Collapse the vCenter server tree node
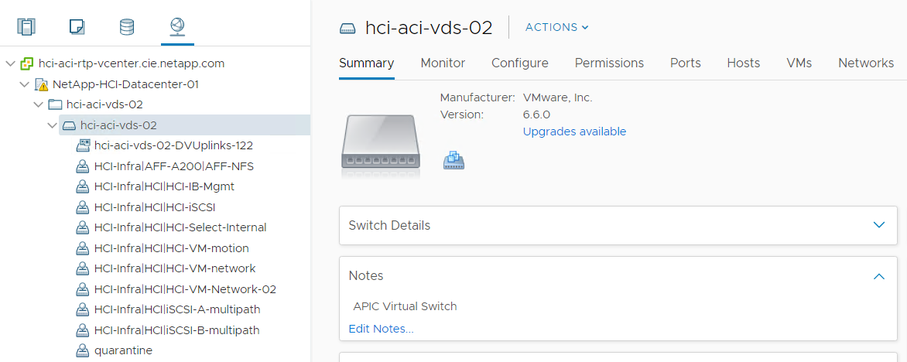 (x=11, y=63)
